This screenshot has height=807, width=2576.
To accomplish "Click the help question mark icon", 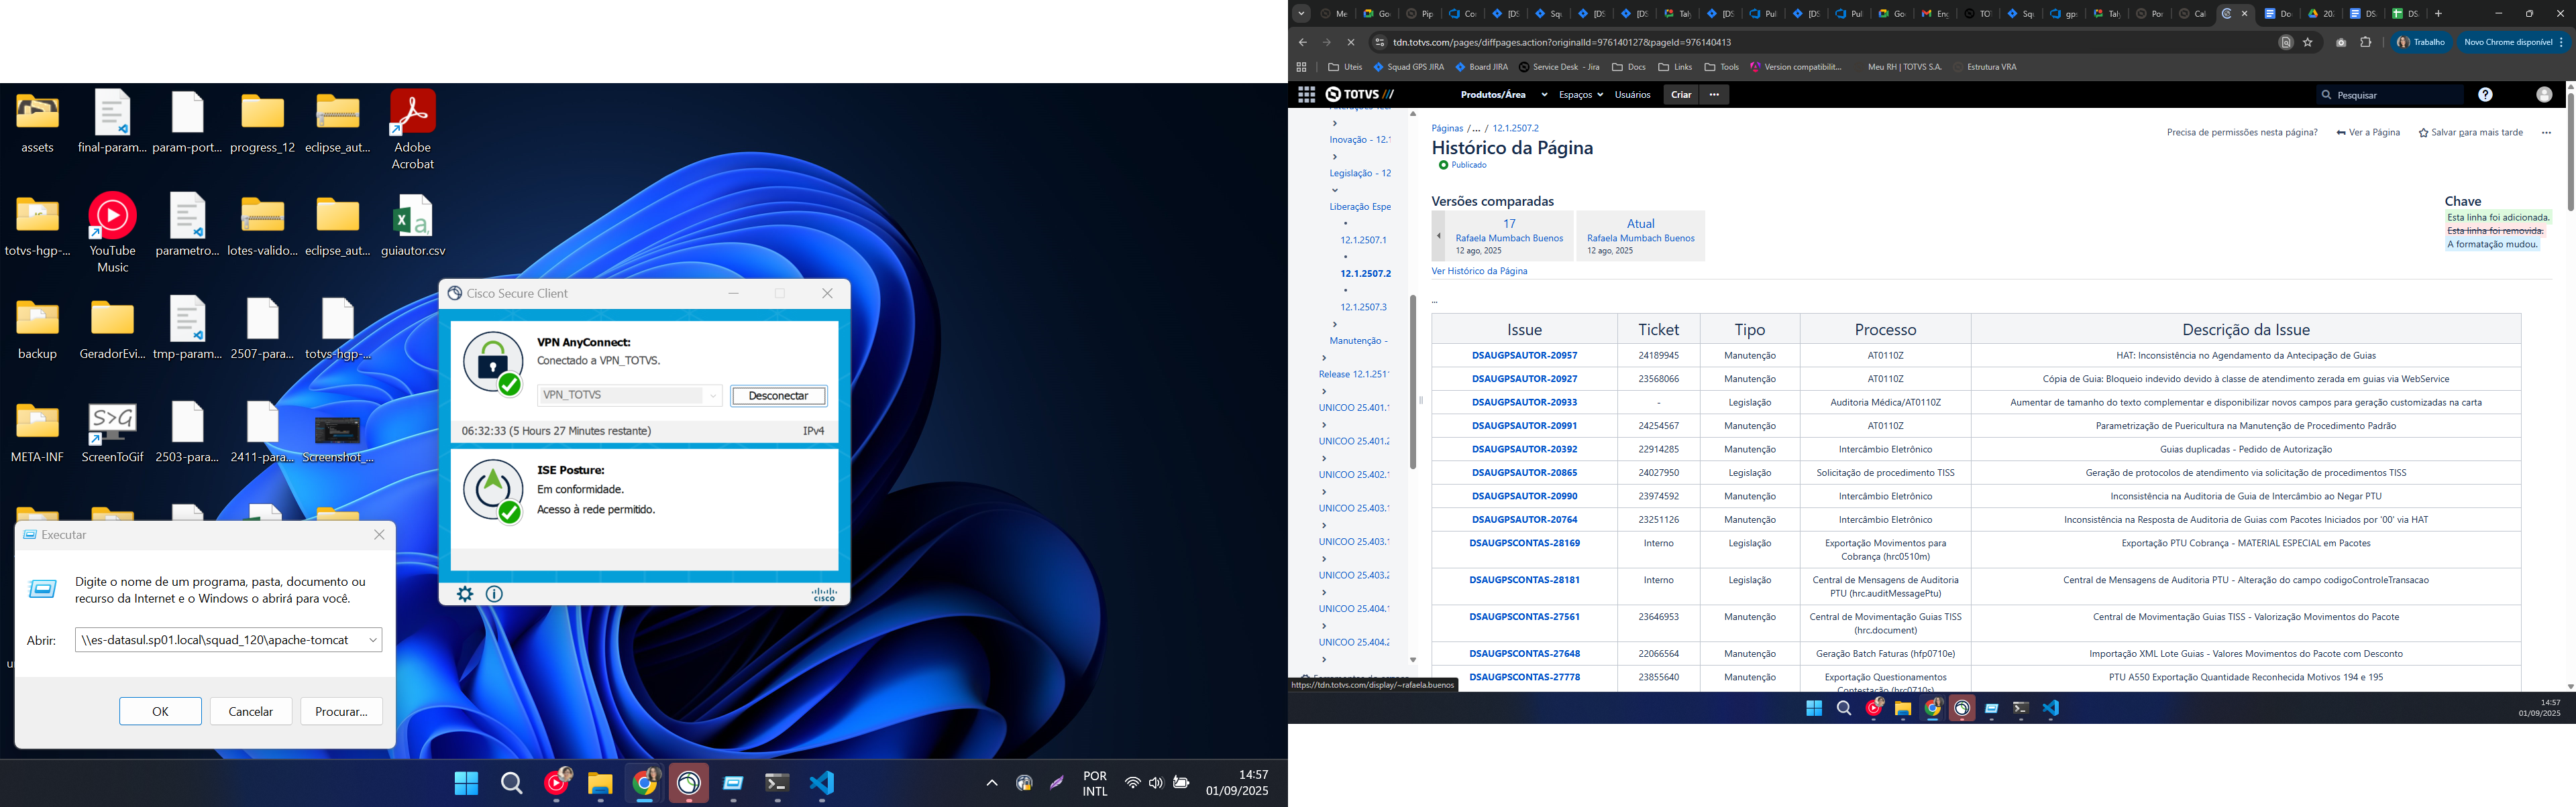I will click(2485, 95).
